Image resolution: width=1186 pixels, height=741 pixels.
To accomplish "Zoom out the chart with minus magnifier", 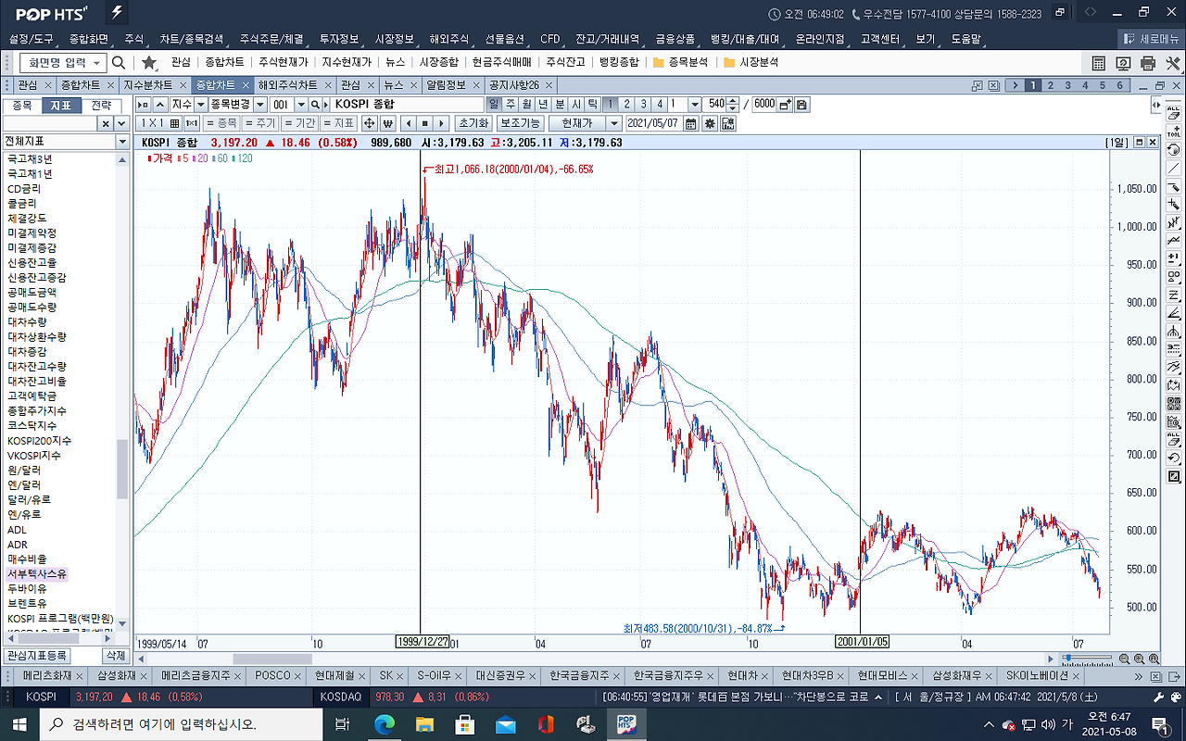I will click(1125, 659).
